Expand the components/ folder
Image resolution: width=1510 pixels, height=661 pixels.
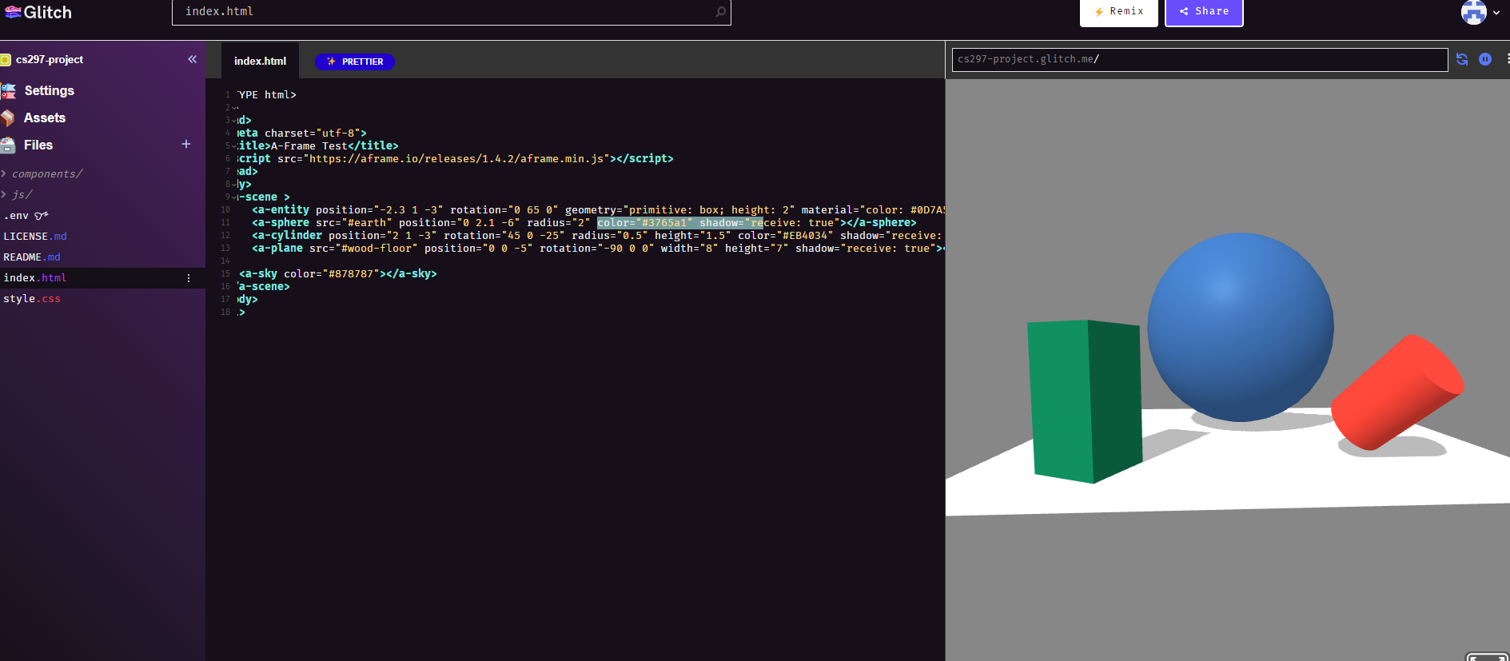click(x=46, y=173)
